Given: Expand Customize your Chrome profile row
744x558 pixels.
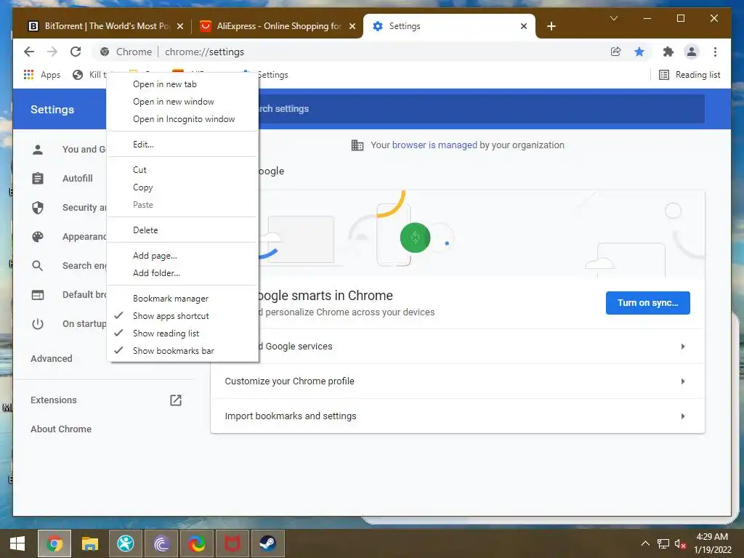Looking at the screenshot, I should pyautogui.click(x=458, y=381).
